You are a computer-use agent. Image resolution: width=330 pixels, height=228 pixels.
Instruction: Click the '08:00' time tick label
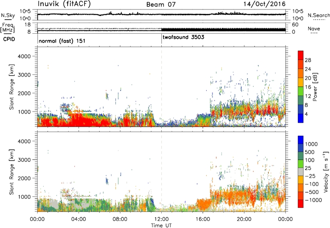pyautogui.click(x=120, y=219)
